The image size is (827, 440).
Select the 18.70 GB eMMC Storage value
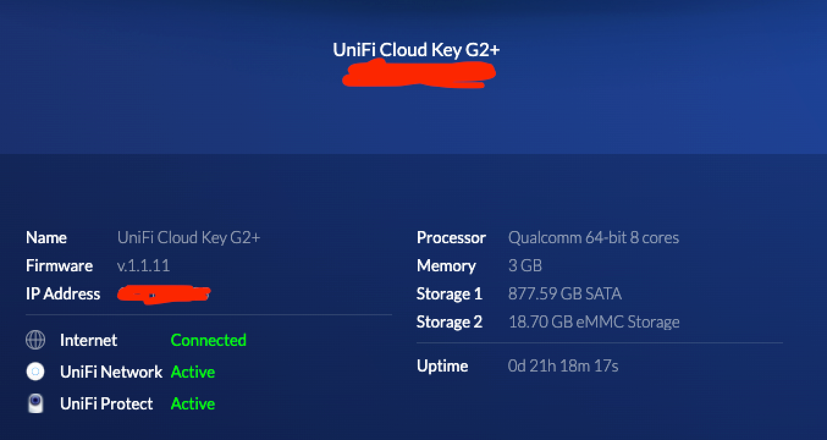[594, 322]
